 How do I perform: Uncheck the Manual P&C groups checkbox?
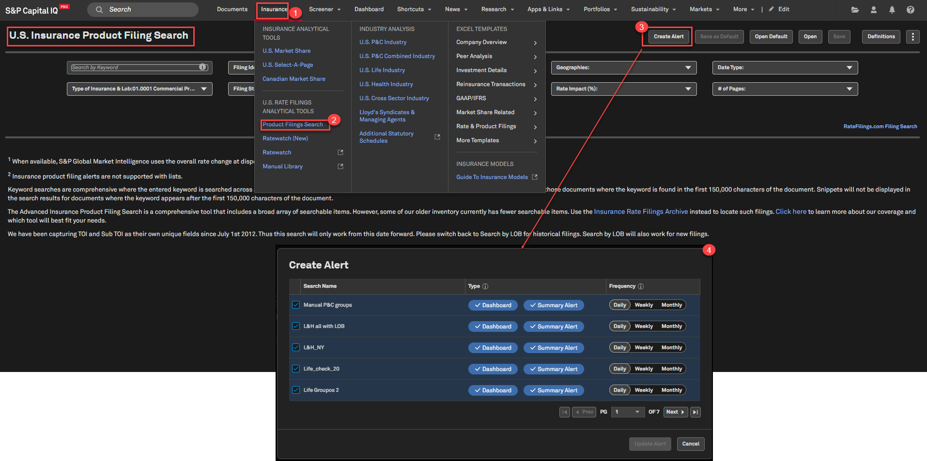pos(296,305)
